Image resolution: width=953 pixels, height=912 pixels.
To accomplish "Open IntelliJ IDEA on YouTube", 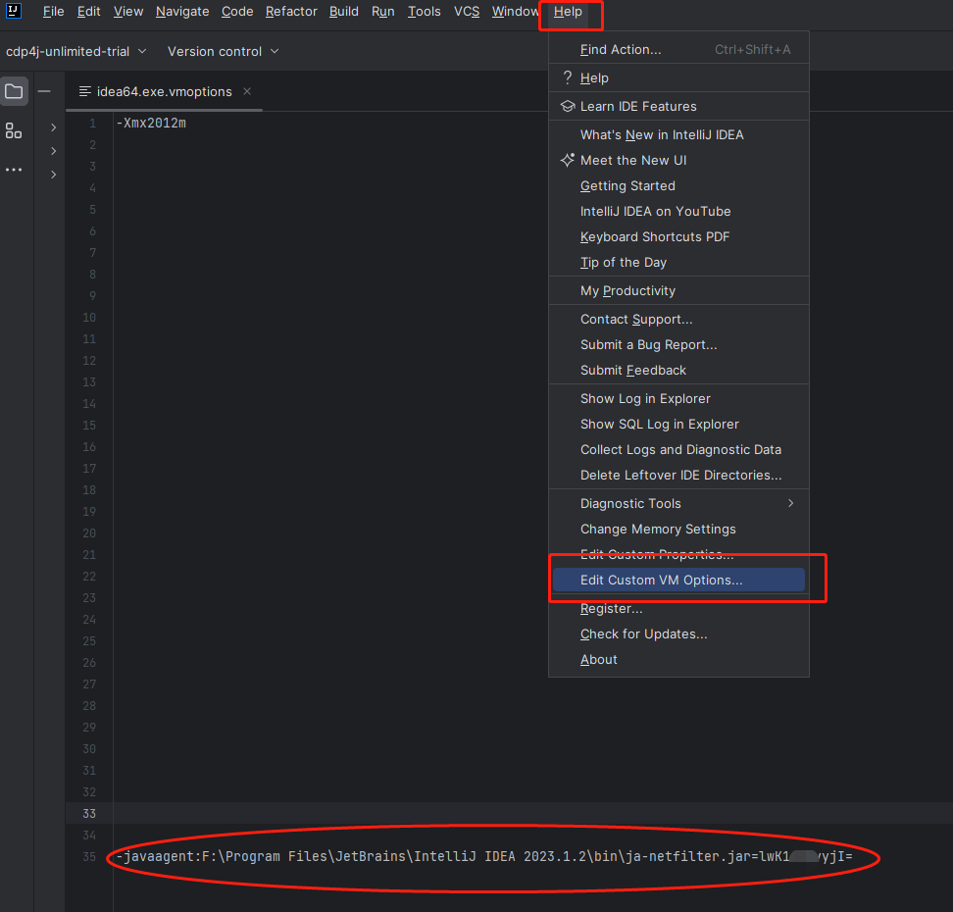I will pyautogui.click(x=678, y=212).
